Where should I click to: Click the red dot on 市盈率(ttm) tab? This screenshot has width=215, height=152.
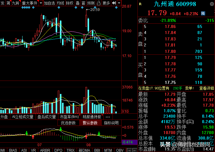[80, 115]
